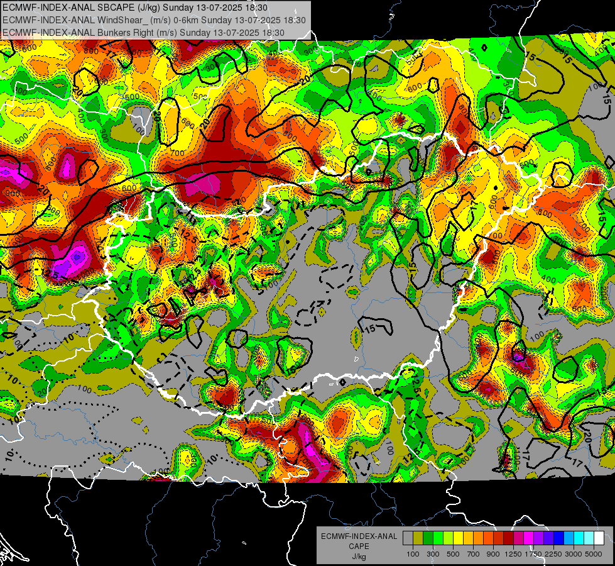615x566 pixels.
Task: Select the bright green legend swatch after 300
Action: [x=438, y=538]
